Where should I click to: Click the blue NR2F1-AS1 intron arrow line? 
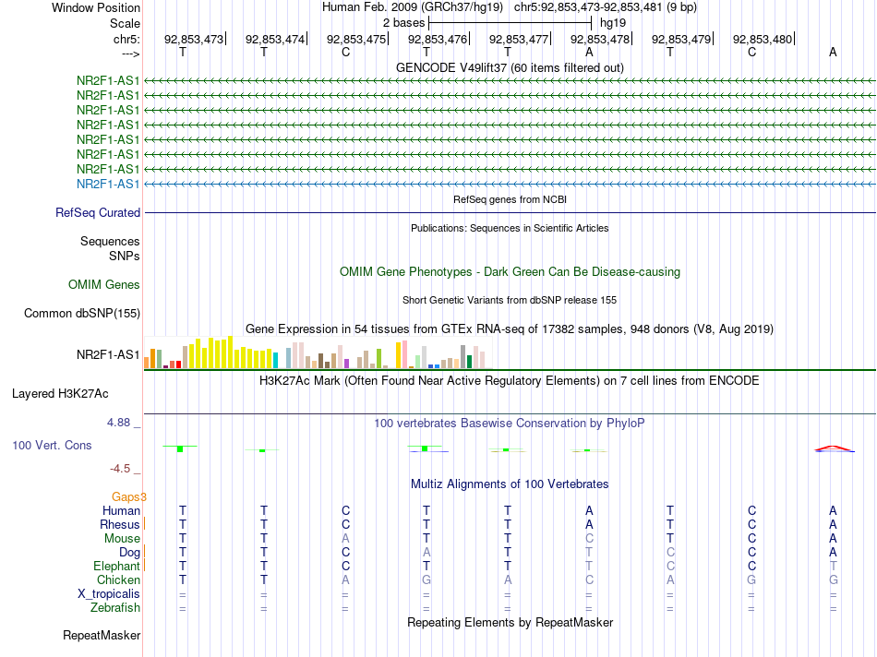tap(510, 184)
